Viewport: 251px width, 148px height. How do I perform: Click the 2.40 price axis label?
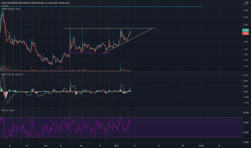[245, 17]
